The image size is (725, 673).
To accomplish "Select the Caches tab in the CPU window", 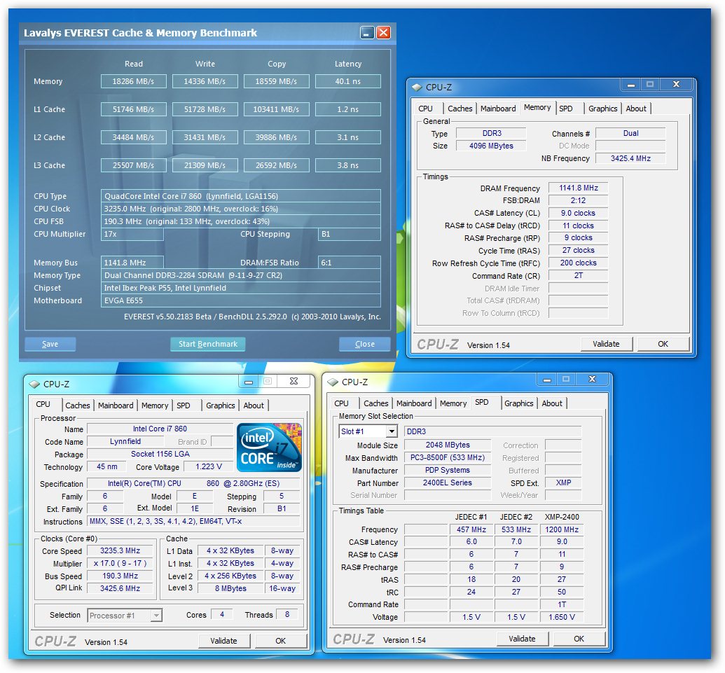I will click(78, 405).
